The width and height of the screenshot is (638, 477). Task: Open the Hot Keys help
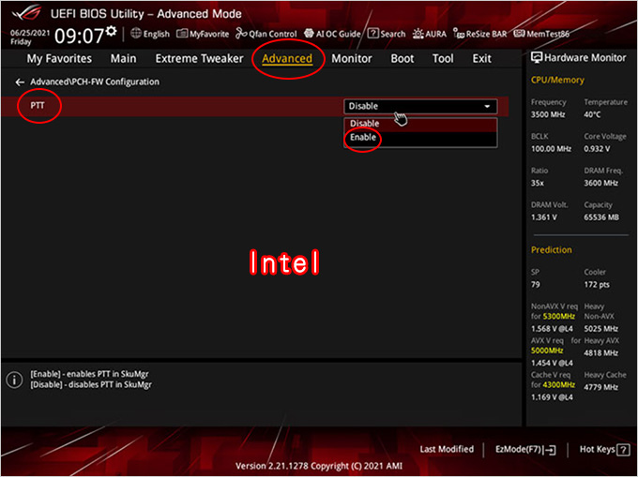click(604, 450)
